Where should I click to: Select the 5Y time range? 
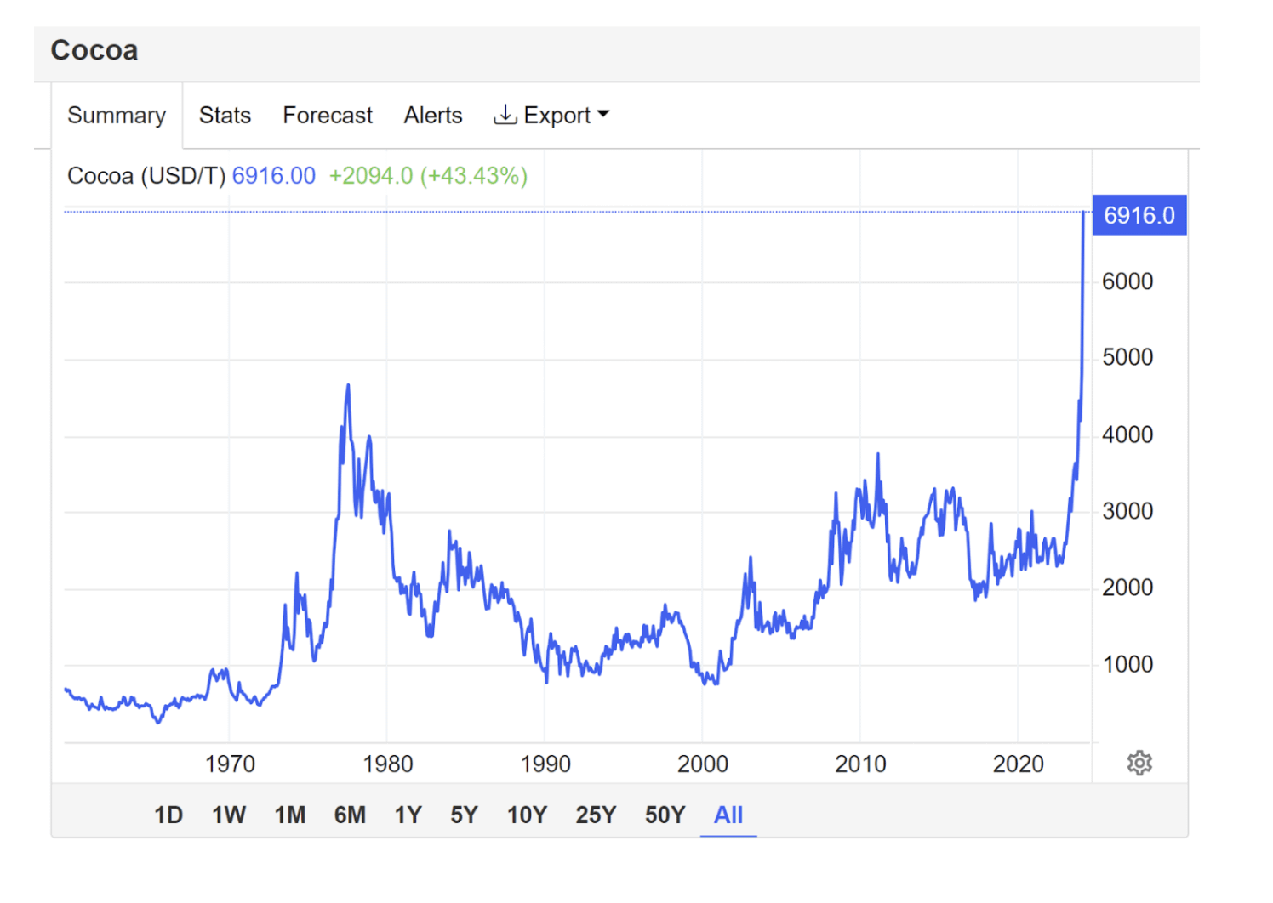point(464,815)
